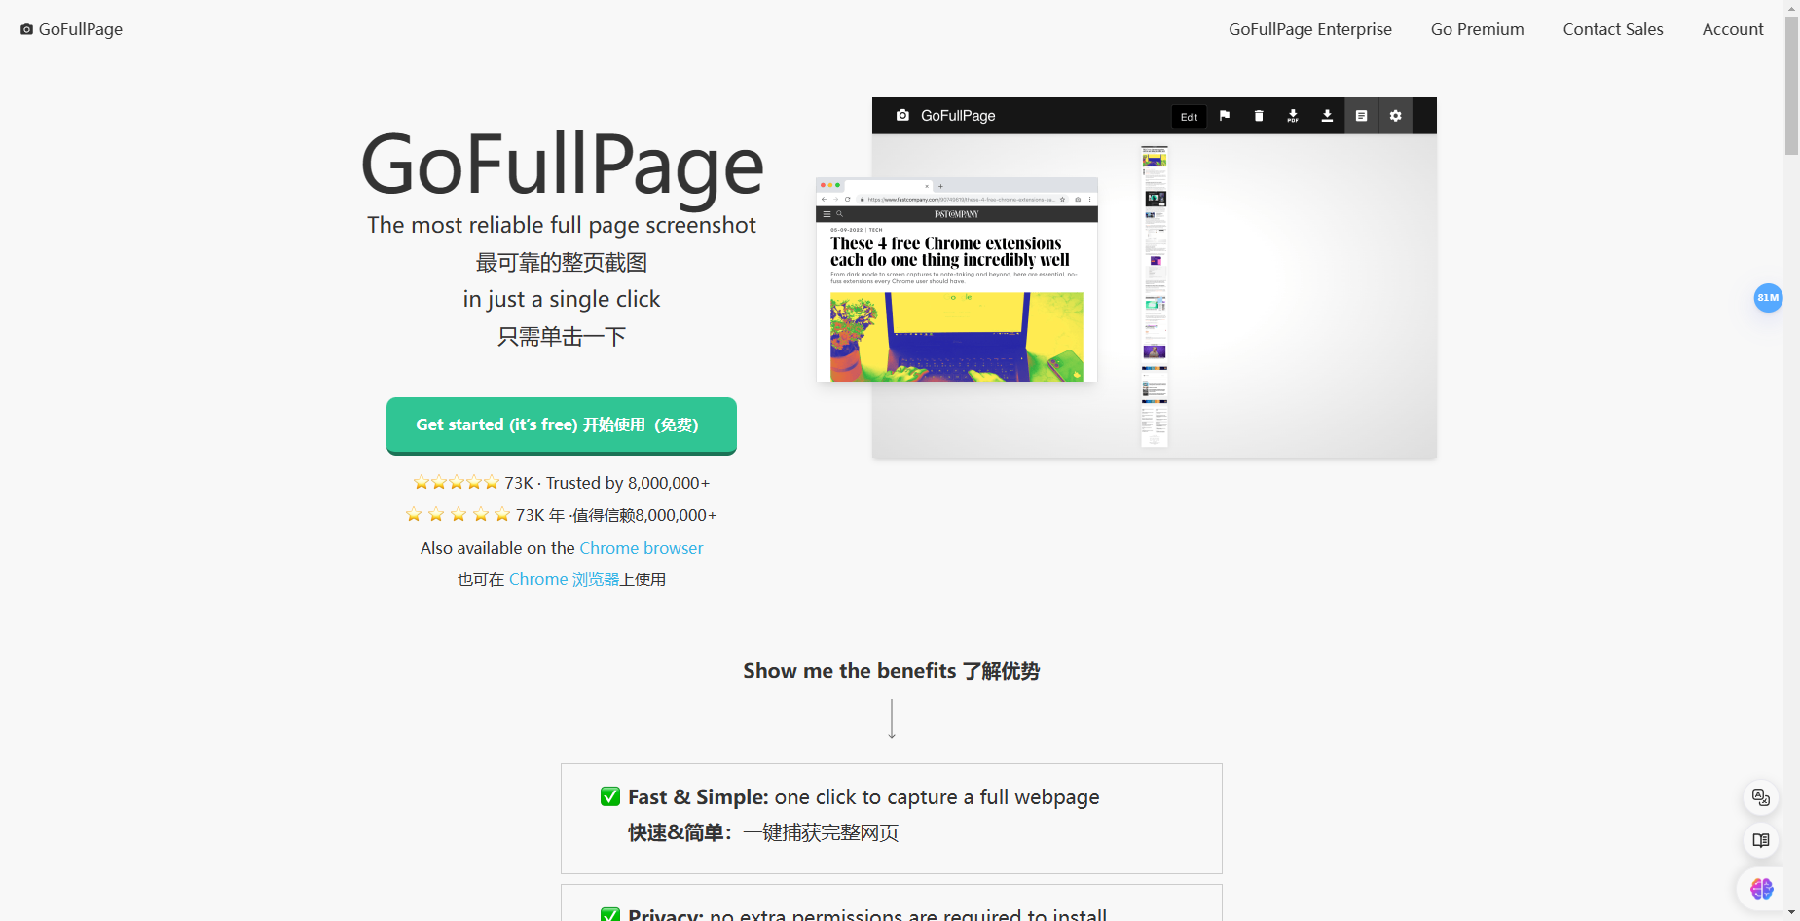
Task: Open the reader mode book icon
Action: pyautogui.click(x=1761, y=840)
